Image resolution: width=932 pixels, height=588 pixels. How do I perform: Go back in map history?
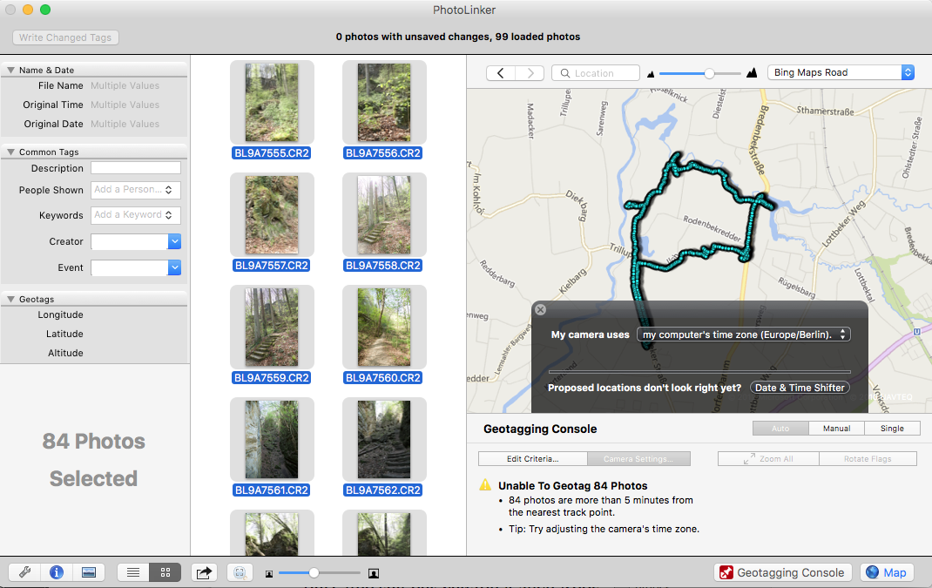[501, 73]
